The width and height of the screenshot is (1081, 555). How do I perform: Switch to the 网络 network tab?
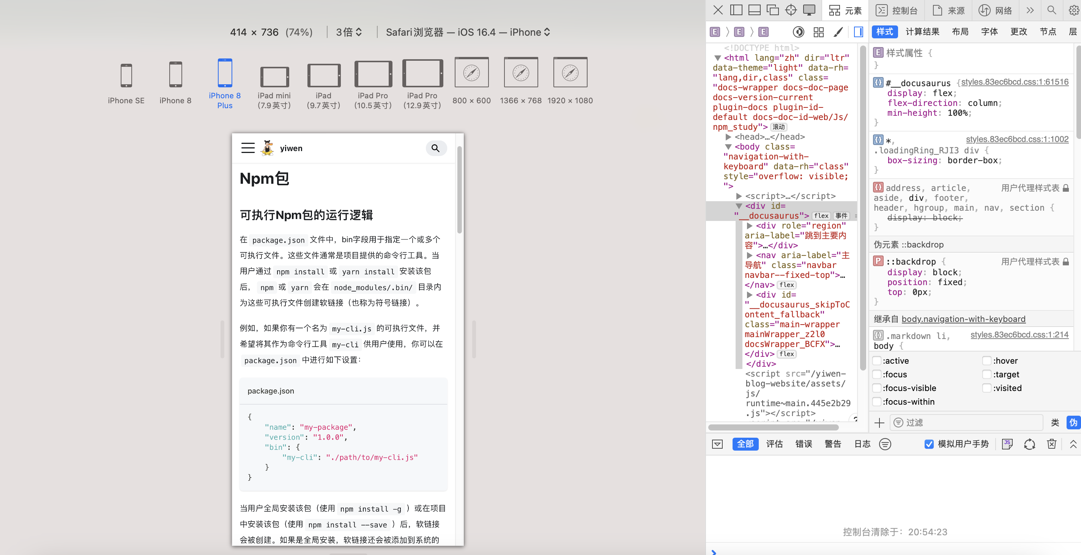tap(995, 10)
